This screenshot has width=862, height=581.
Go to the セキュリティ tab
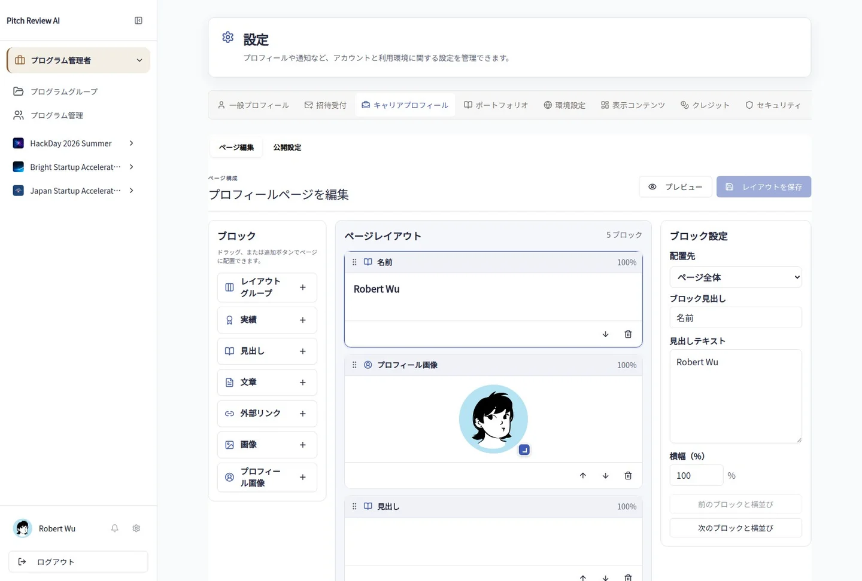[x=773, y=105]
